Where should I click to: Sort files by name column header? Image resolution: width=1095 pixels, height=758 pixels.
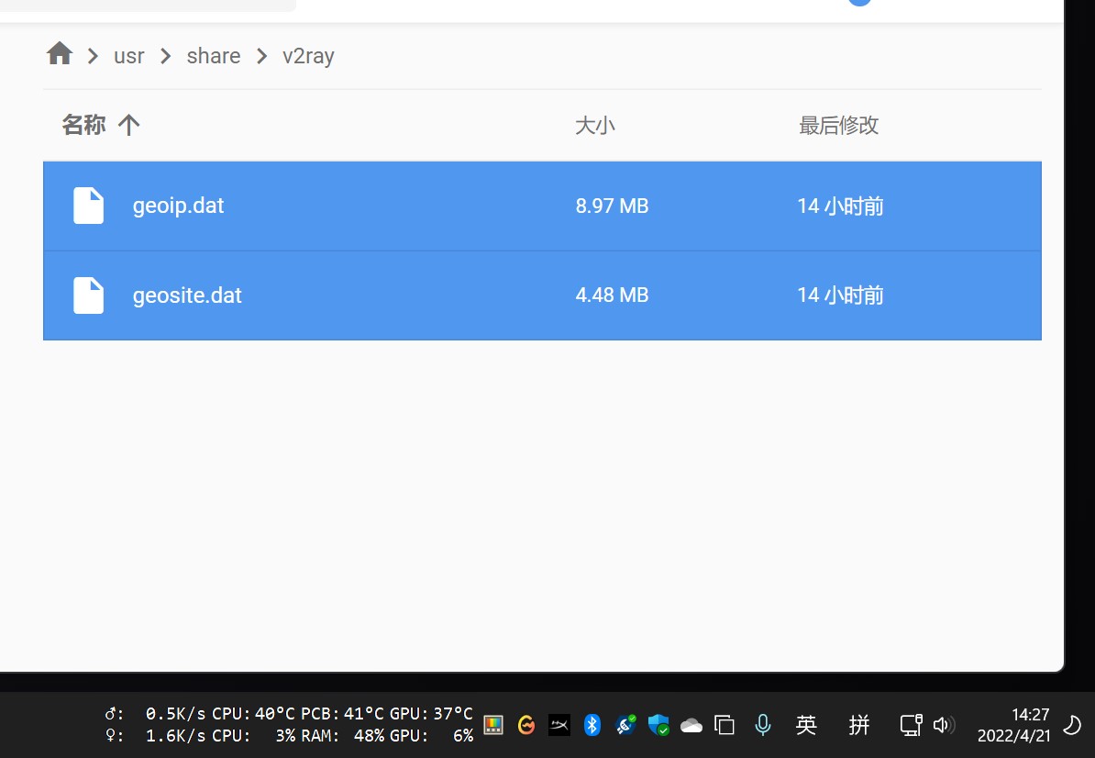point(83,125)
